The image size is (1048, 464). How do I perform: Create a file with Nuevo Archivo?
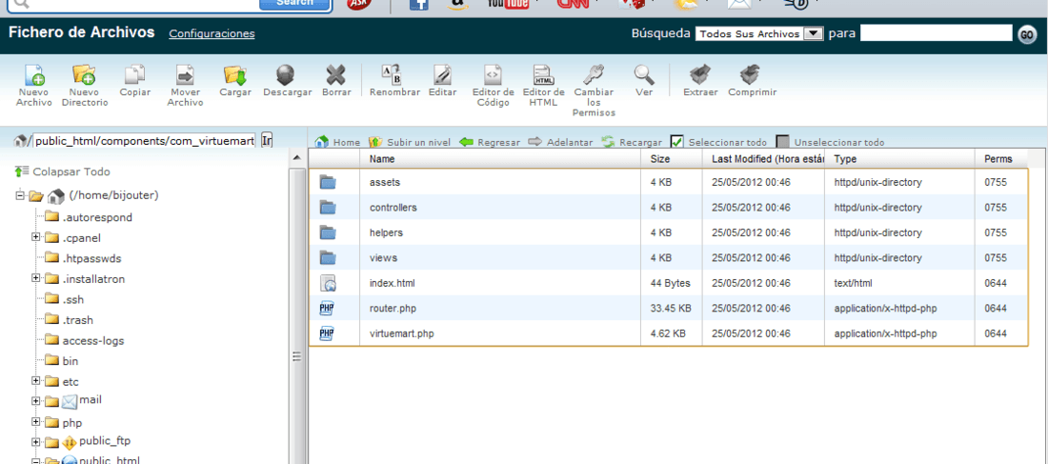[x=34, y=86]
